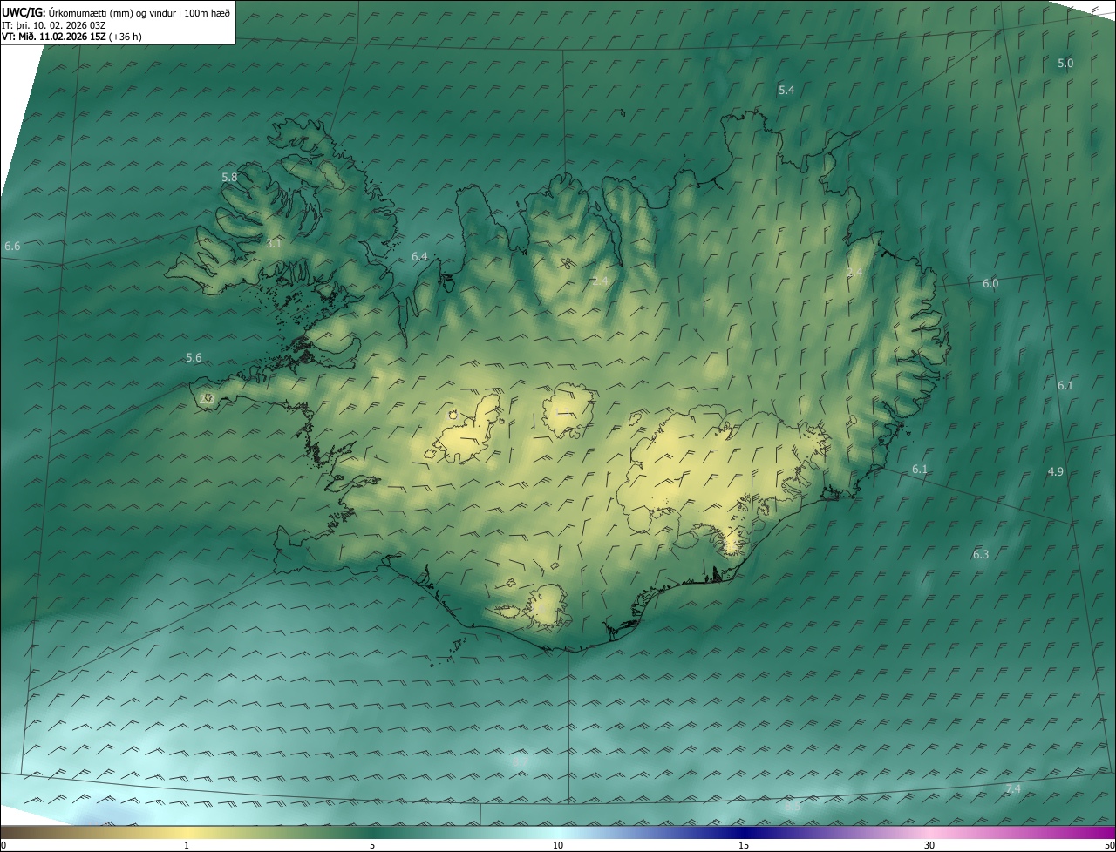Select the color scale tick labeled 50
This screenshot has width=1116, height=852.
click(1108, 845)
